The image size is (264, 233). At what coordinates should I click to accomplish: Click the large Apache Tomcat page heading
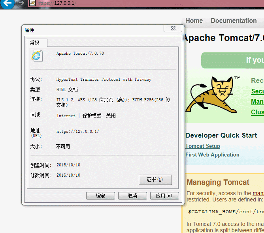224,38
